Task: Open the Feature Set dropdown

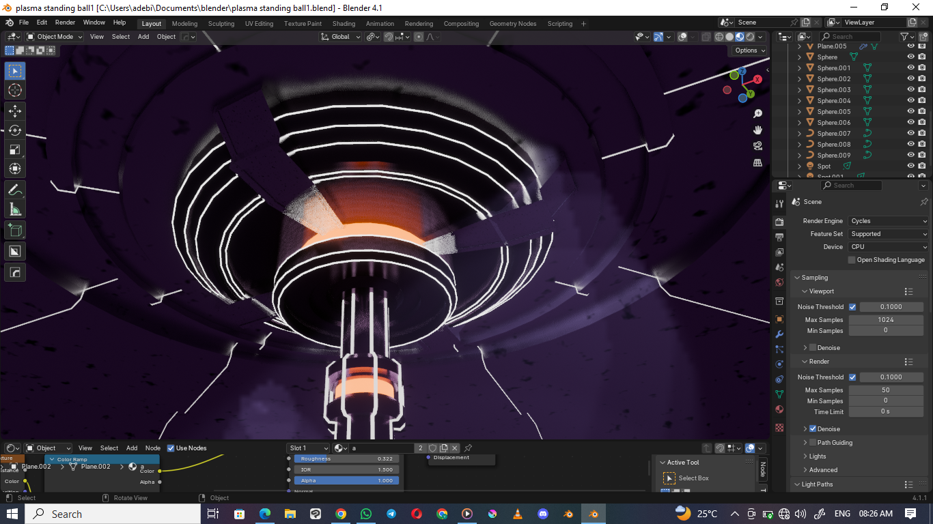Action: click(x=889, y=234)
